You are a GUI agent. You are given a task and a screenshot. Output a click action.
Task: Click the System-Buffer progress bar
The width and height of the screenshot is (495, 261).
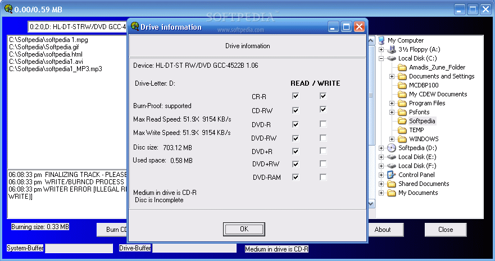pos(79,248)
